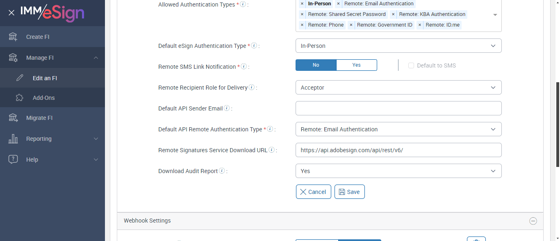
Task: Click the Save button
Action: (x=349, y=192)
